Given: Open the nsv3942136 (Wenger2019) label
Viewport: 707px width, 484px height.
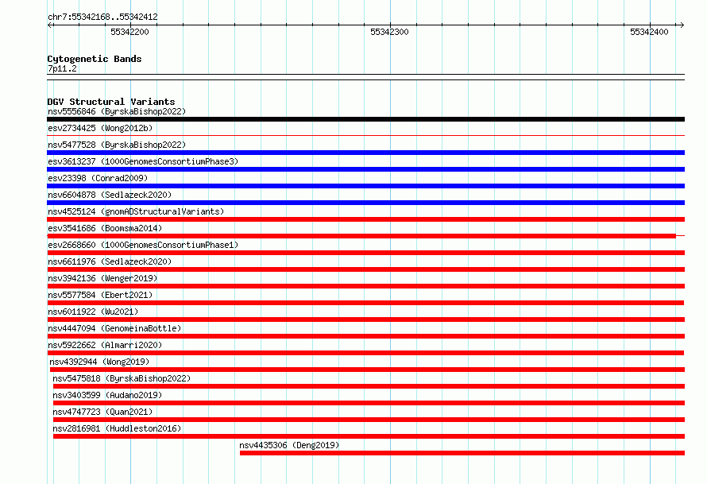Looking at the screenshot, I should (x=102, y=278).
